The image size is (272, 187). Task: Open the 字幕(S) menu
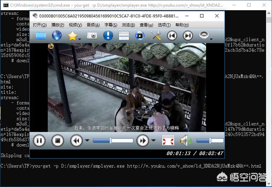coord(111,25)
